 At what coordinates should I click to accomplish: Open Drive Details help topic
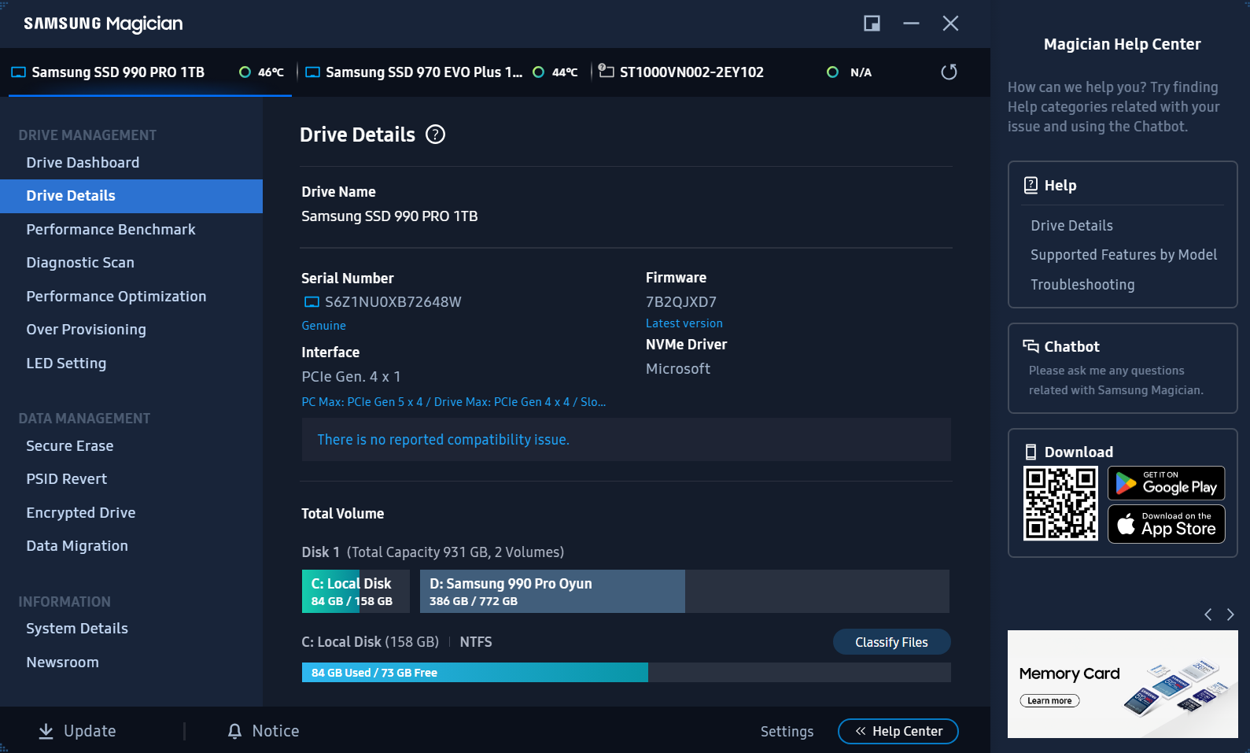coord(1071,226)
